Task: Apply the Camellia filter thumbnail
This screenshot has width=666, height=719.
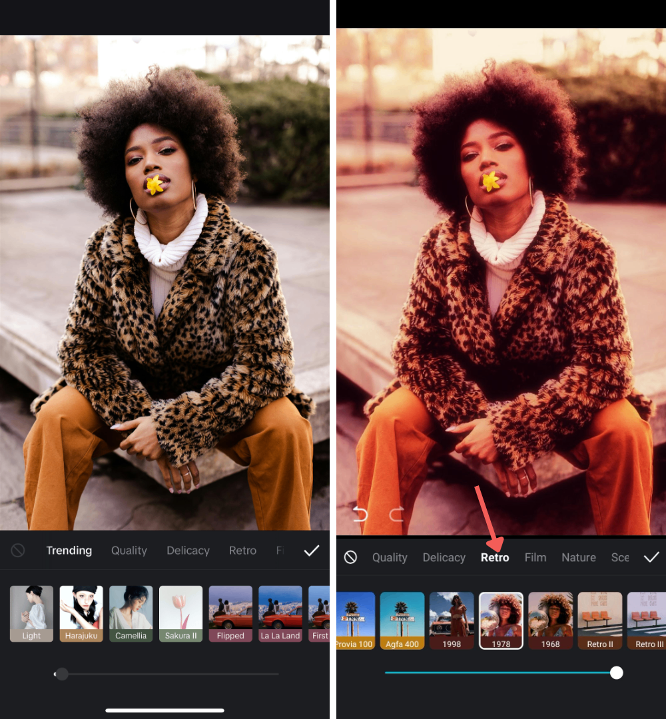Action: (x=131, y=614)
